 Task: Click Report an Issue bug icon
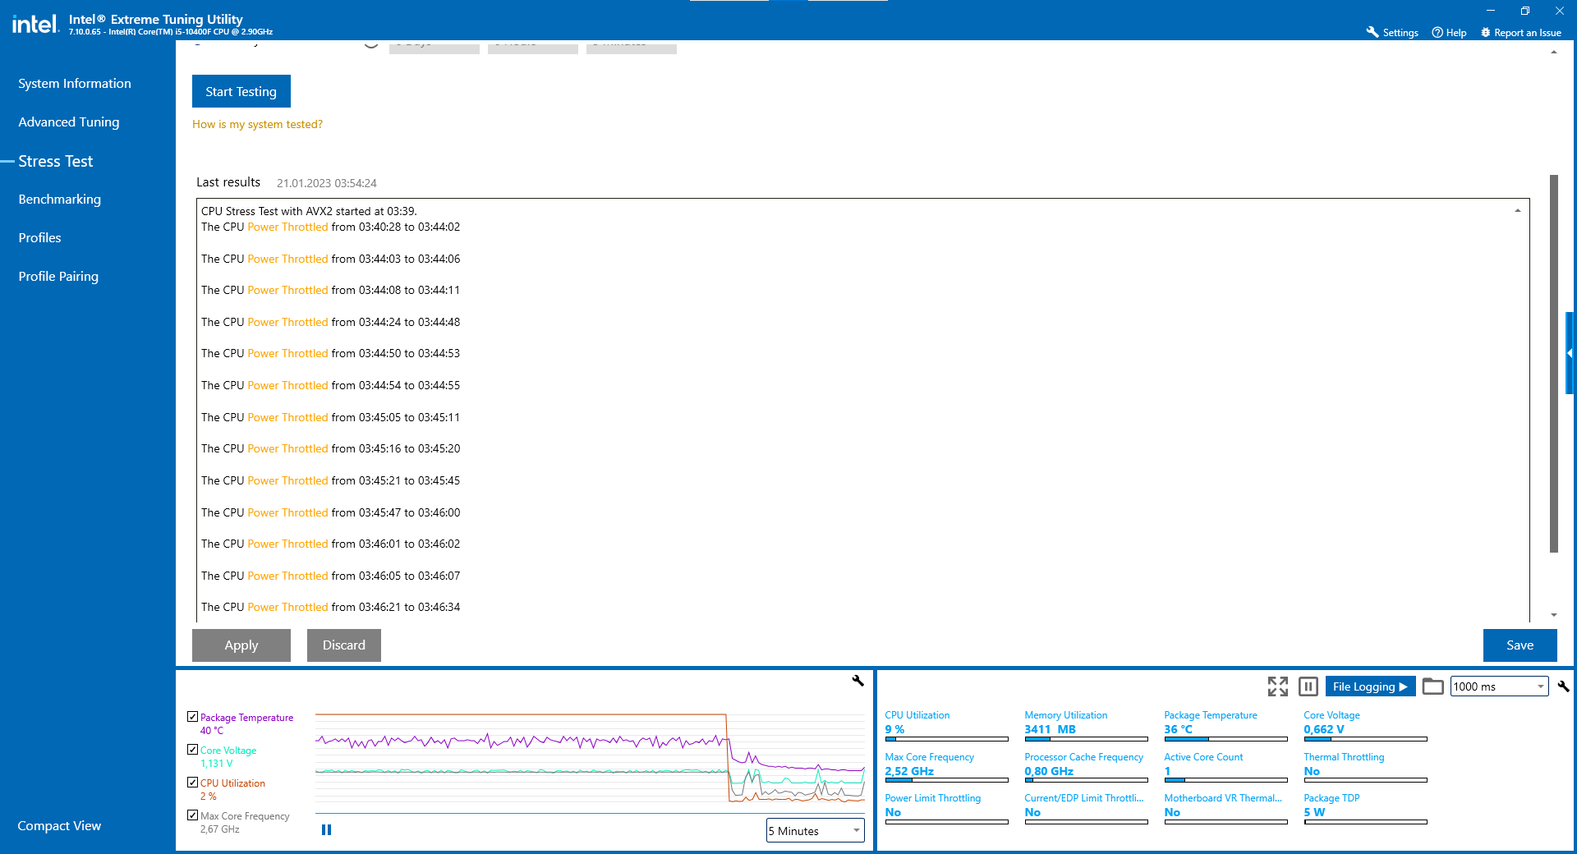[1485, 32]
